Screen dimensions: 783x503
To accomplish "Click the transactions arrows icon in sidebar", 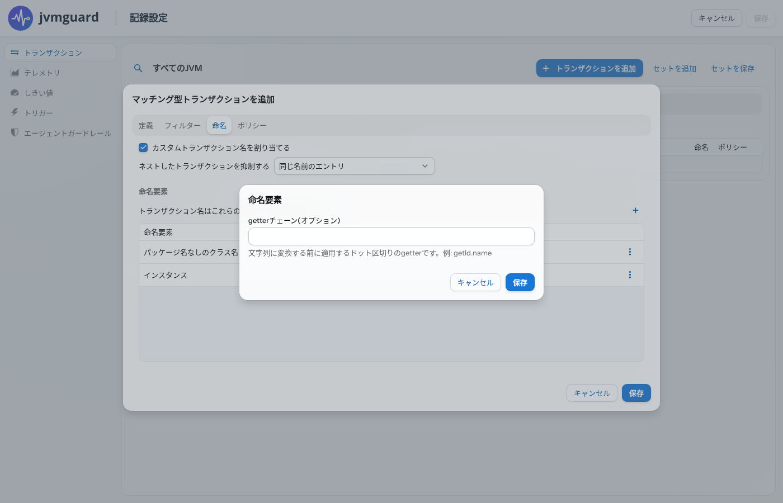I will click(x=15, y=53).
